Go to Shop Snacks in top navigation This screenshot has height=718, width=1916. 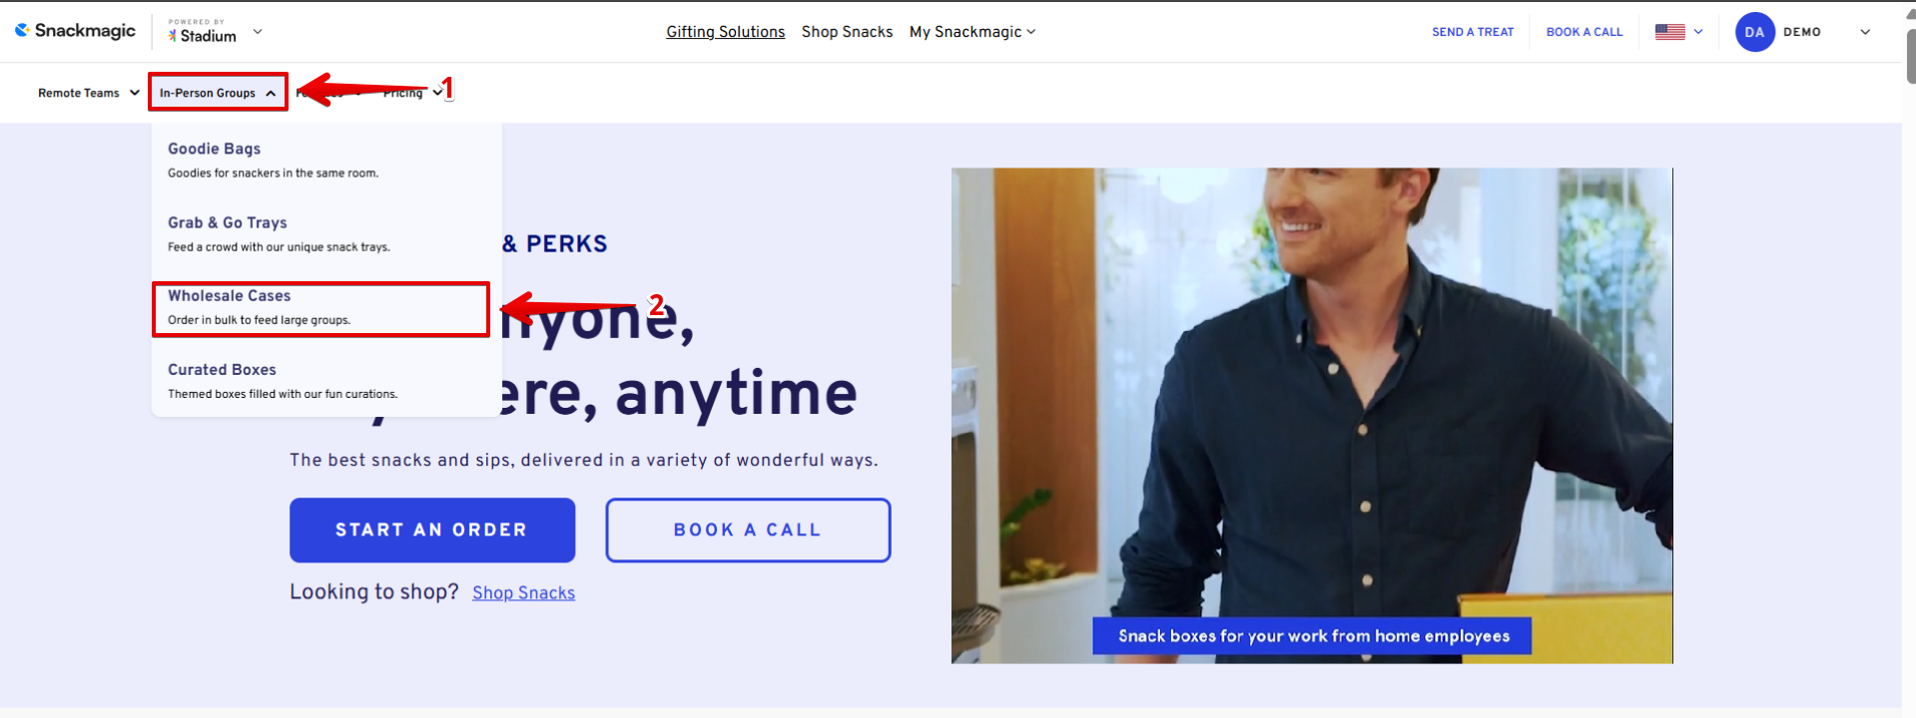click(x=847, y=32)
